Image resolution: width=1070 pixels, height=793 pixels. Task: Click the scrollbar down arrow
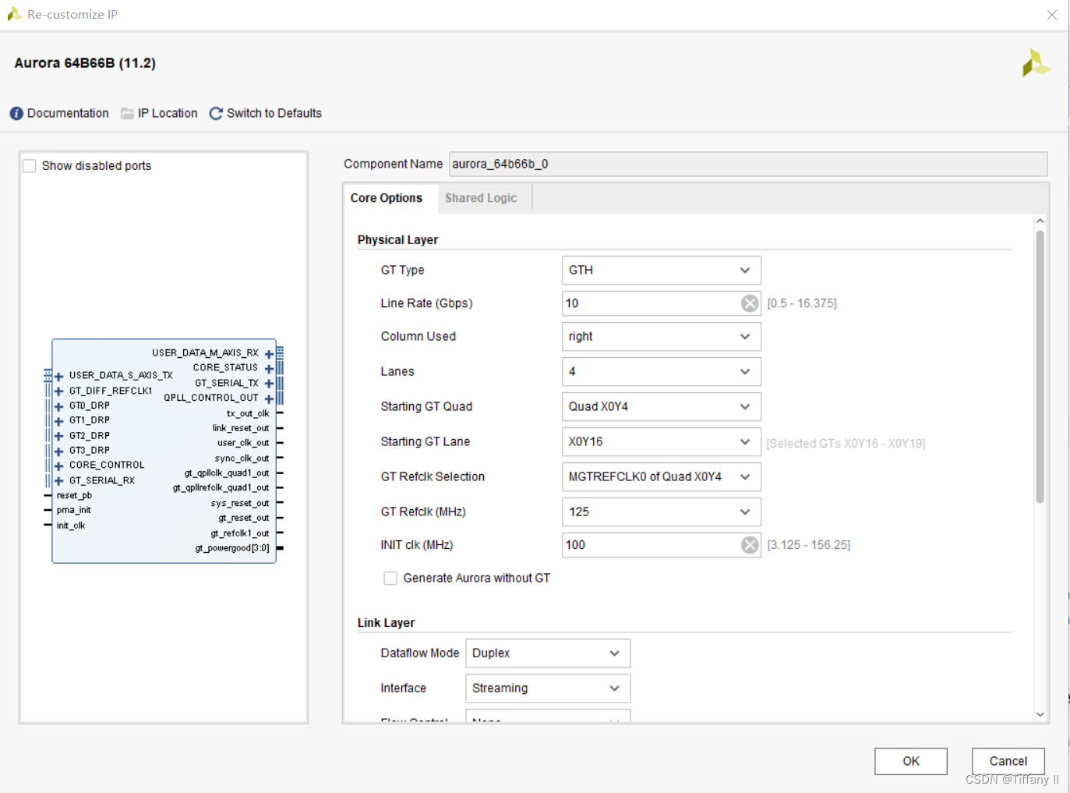click(x=1040, y=714)
